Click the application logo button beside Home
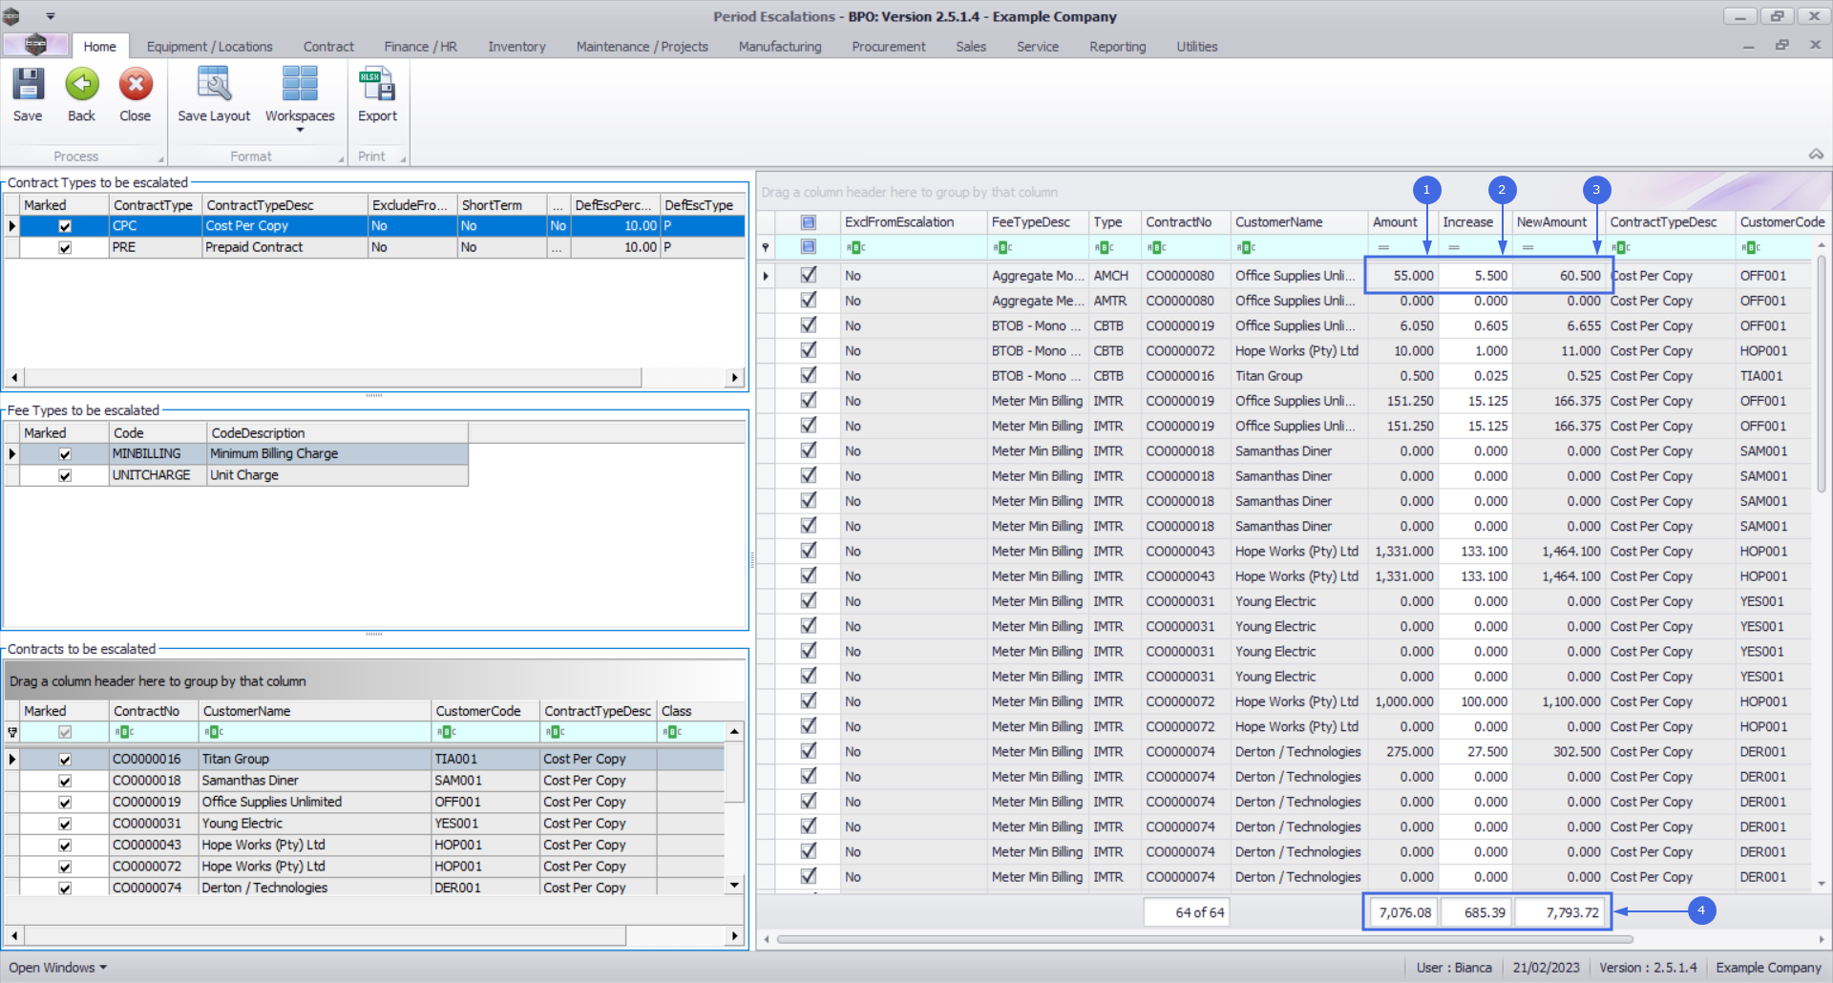Viewport: 1833px width, 983px height. (35, 45)
